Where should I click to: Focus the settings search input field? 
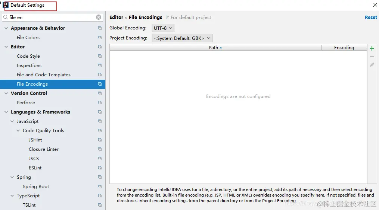52,17
